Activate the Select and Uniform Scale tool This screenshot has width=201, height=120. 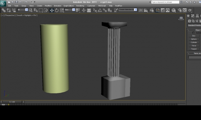[x=62, y=10]
